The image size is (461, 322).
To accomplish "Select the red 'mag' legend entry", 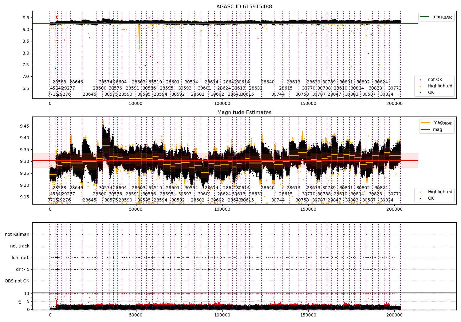I will pos(432,130).
